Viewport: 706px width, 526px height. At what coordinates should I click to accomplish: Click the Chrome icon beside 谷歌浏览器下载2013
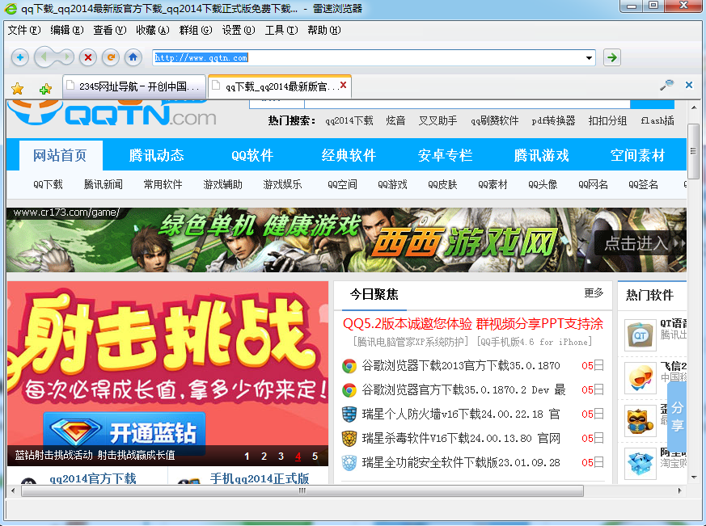(349, 366)
